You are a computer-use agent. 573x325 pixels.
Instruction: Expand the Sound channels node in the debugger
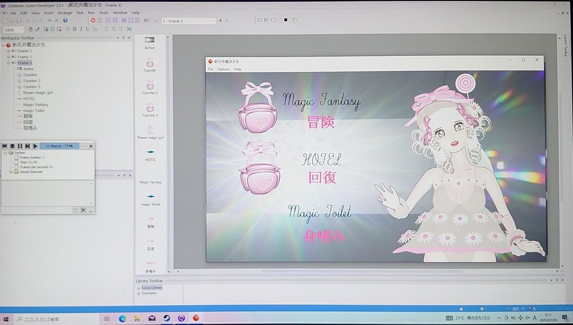[x=11, y=172]
